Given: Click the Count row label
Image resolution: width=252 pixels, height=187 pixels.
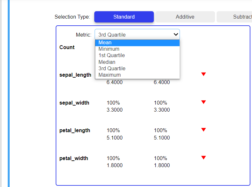Looking at the screenshot, I should pos(67,47).
